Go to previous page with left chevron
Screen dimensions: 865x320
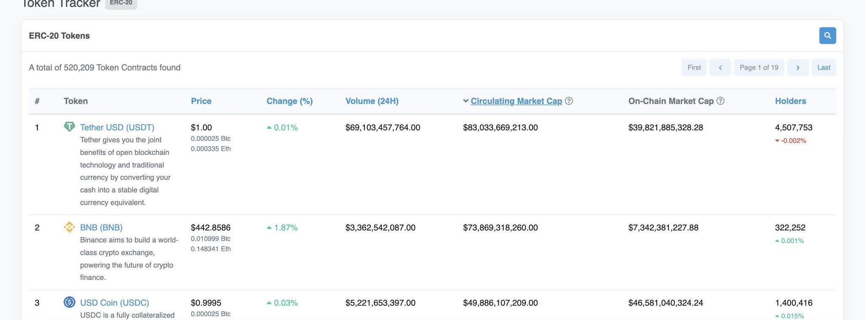tap(720, 67)
